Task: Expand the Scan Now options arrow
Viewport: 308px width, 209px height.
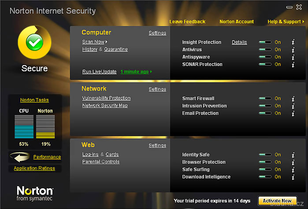Action: (x=107, y=42)
